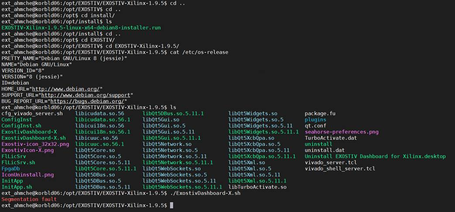This screenshot has height=212, width=455.
Task: Click the package.fu file name
Action: pyautogui.click(x=320, y=113)
